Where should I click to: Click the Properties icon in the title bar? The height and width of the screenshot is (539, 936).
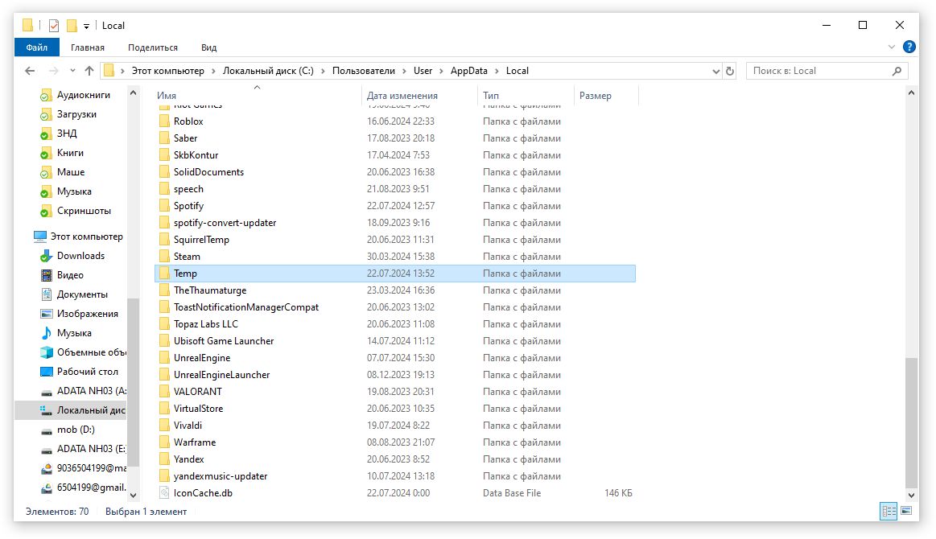54,25
